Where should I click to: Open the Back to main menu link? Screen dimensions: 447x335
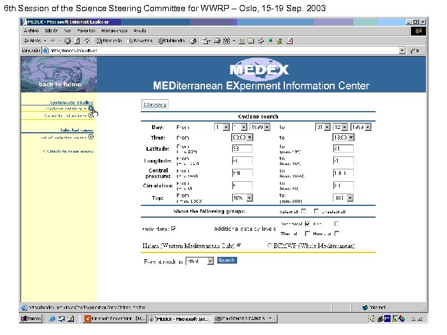coord(68,151)
